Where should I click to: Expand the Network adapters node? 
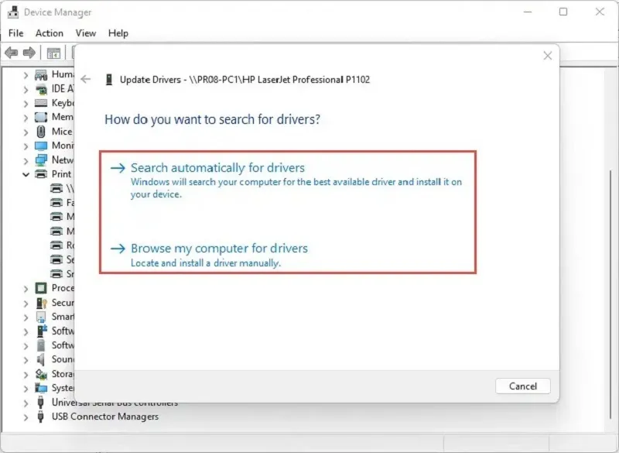pyautogui.click(x=26, y=160)
